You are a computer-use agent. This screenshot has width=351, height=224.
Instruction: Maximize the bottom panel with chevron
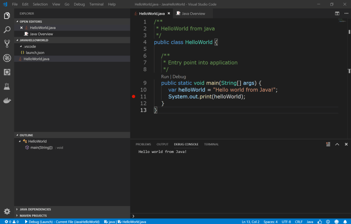[x=337, y=145]
